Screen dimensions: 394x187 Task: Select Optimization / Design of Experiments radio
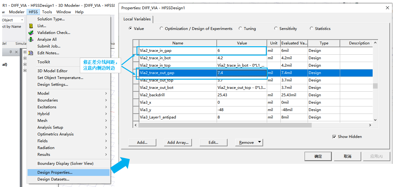click(x=161, y=28)
